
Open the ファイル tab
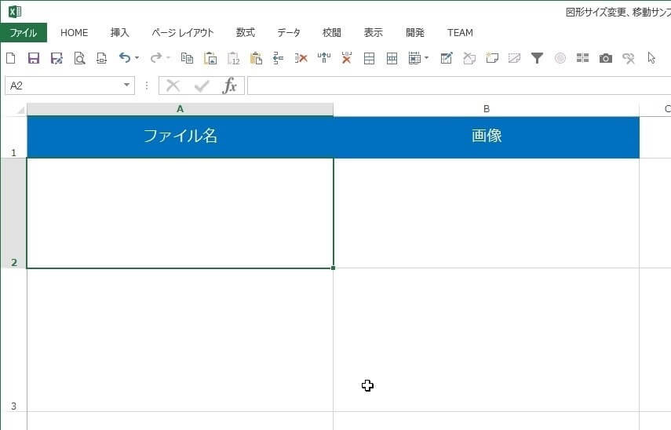[24, 33]
